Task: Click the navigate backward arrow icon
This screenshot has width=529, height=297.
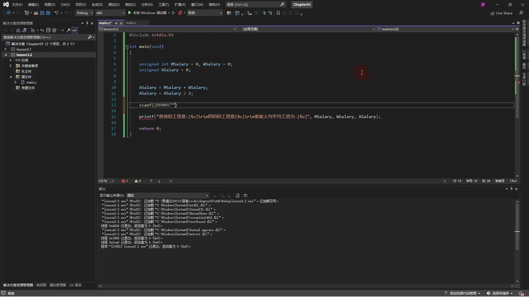Action: click(9, 13)
